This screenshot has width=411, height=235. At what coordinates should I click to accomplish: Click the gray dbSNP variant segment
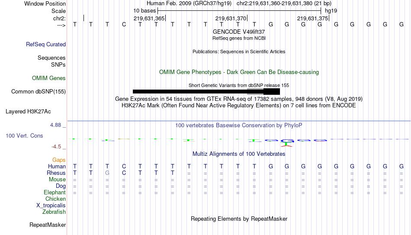(255, 92)
